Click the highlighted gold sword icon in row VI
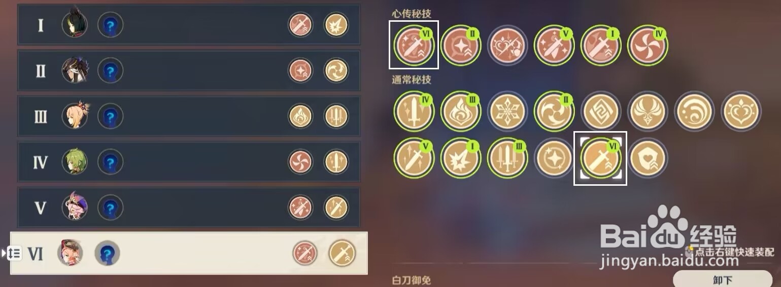This screenshot has width=781, height=287. coord(342,253)
